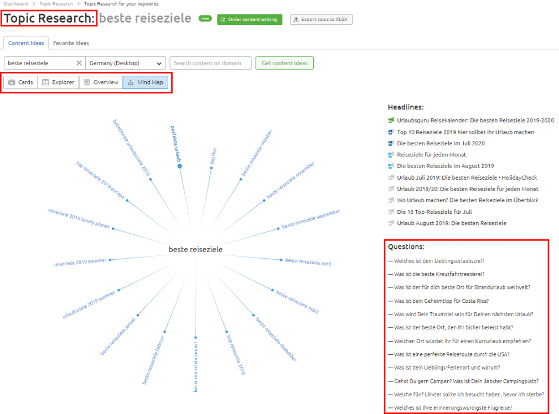This screenshot has height=414, width=559.
Task: Select the Overview view
Action: [x=101, y=82]
